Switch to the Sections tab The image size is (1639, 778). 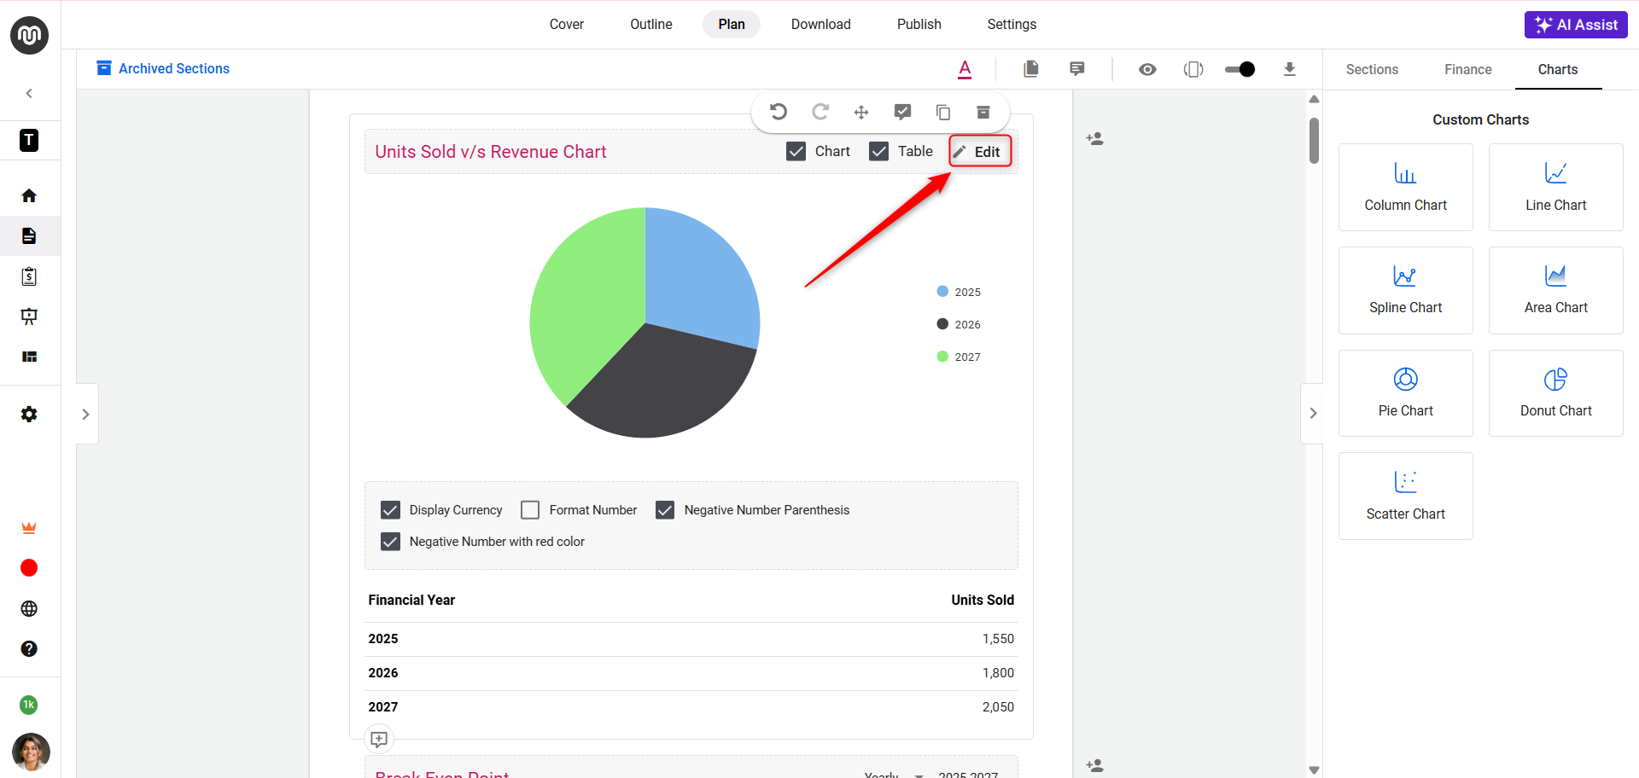pyautogui.click(x=1372, y=69)
